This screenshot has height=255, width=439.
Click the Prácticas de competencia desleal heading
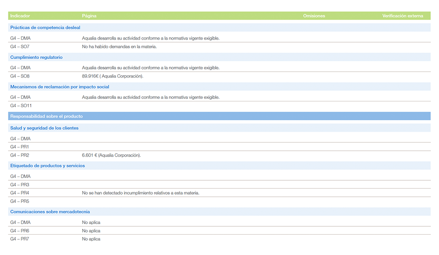45,28
